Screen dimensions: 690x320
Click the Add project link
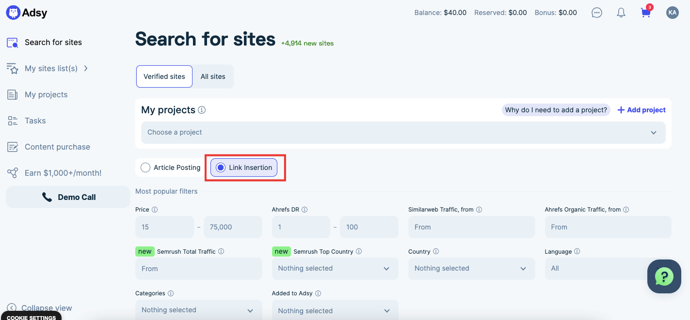641,110
